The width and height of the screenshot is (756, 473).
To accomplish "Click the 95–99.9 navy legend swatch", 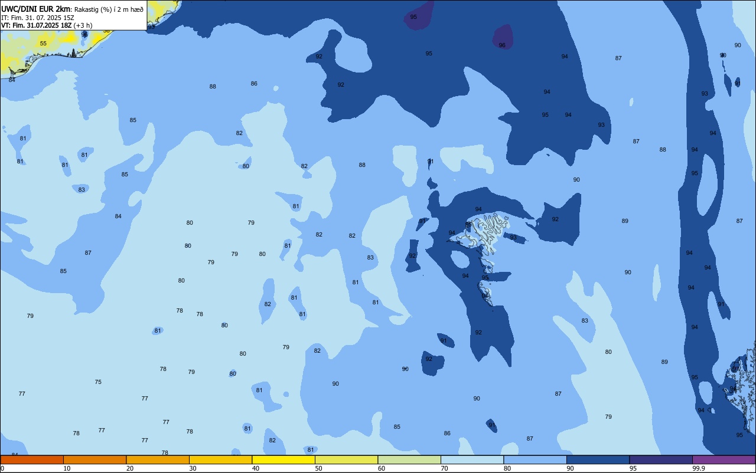I will (x=661, y=459).
